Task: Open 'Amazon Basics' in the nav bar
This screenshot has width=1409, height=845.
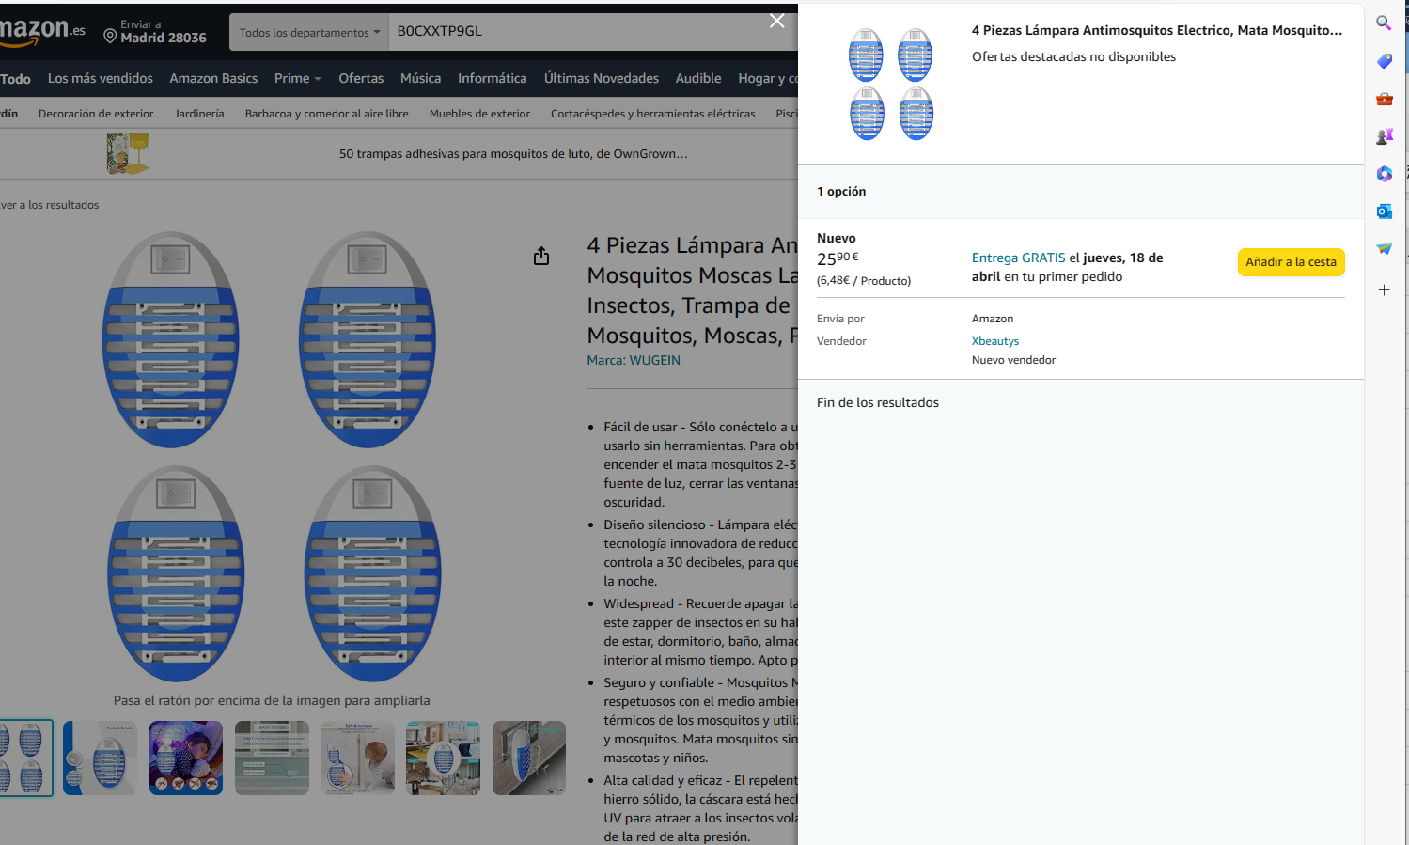Action: pos(213,78)
